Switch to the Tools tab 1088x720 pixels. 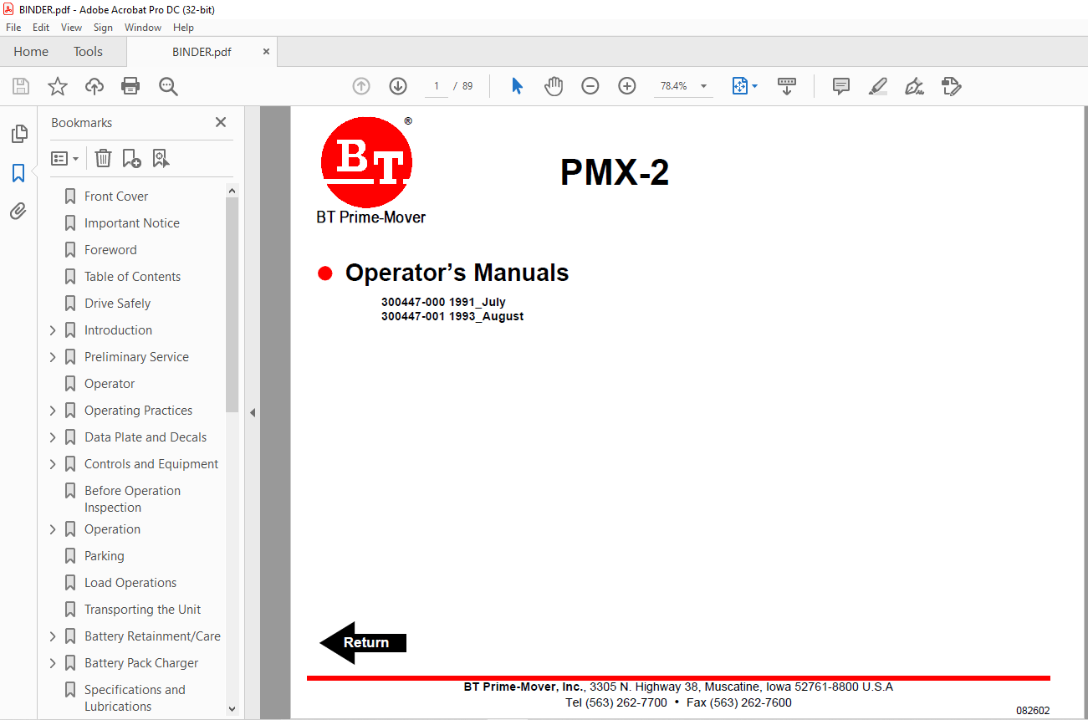(x=88, y=52)
